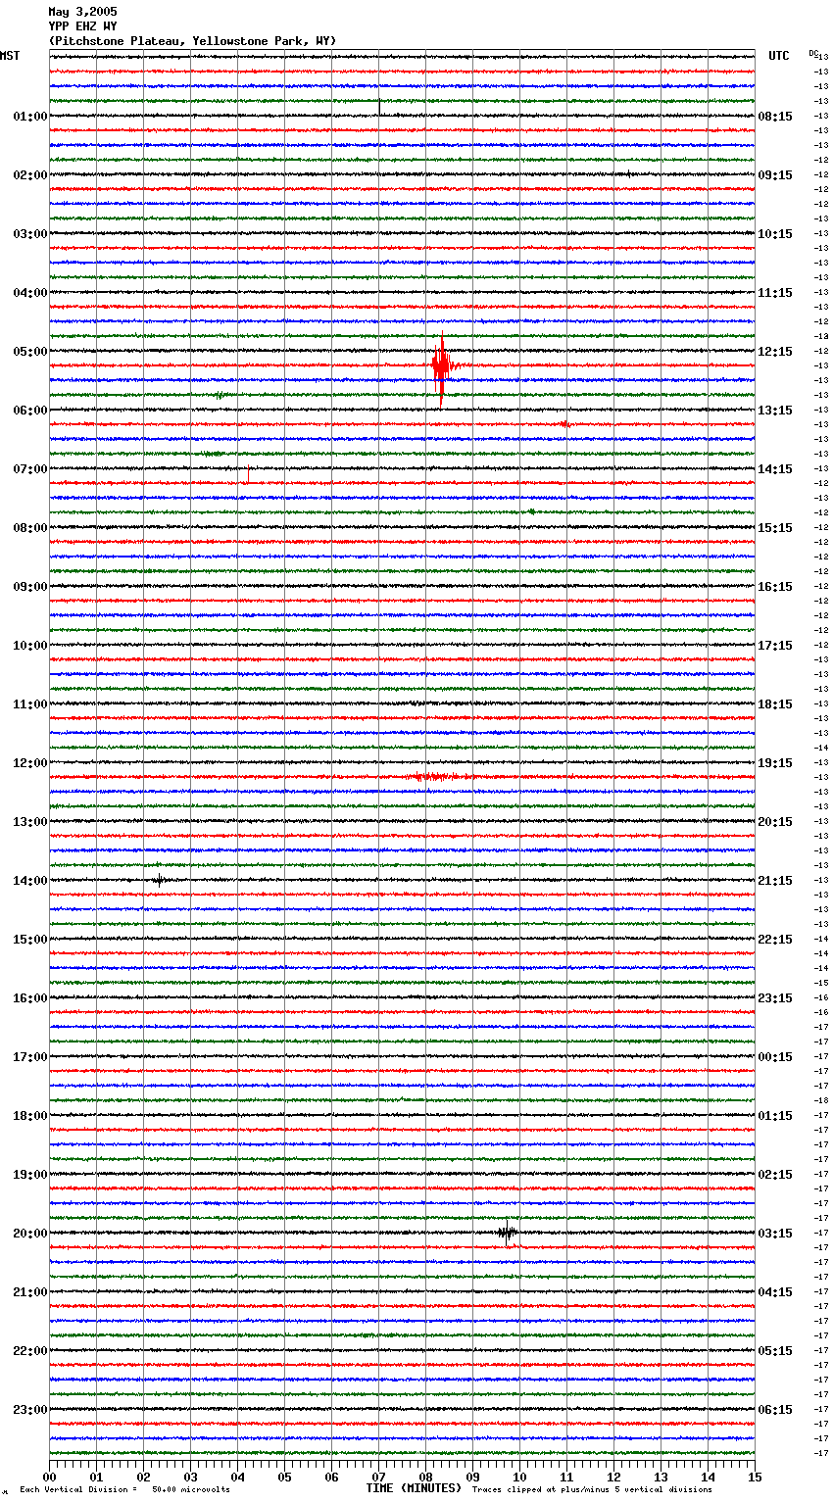This screenshot has height=1503, width=833.
Task: Select the 12:00 MST time label
Action: [30, 763]
